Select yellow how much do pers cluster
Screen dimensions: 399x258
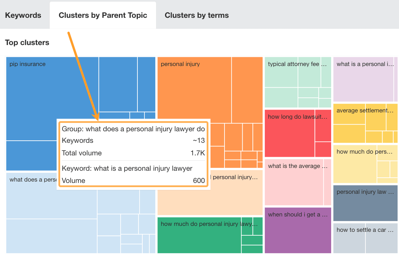coord(355,164)
